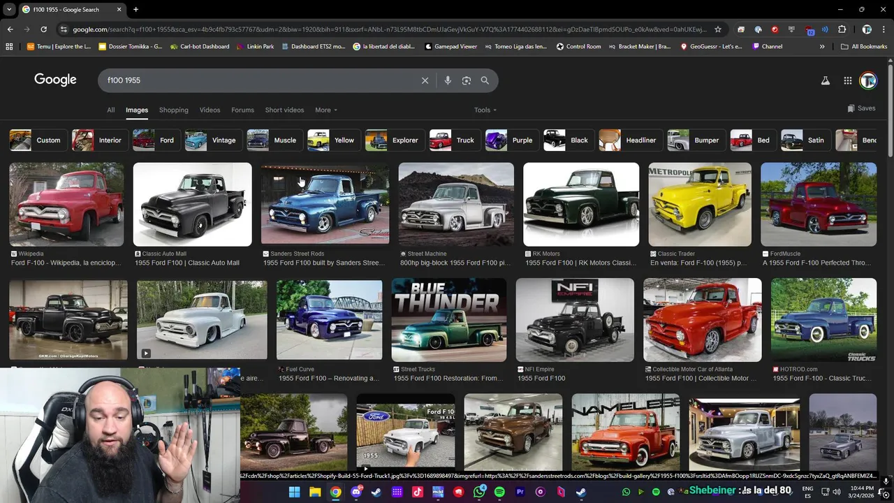This screenshot has height=503, width=894.
Task: Switch to the All results tab
Action: [x=110, y=110]
